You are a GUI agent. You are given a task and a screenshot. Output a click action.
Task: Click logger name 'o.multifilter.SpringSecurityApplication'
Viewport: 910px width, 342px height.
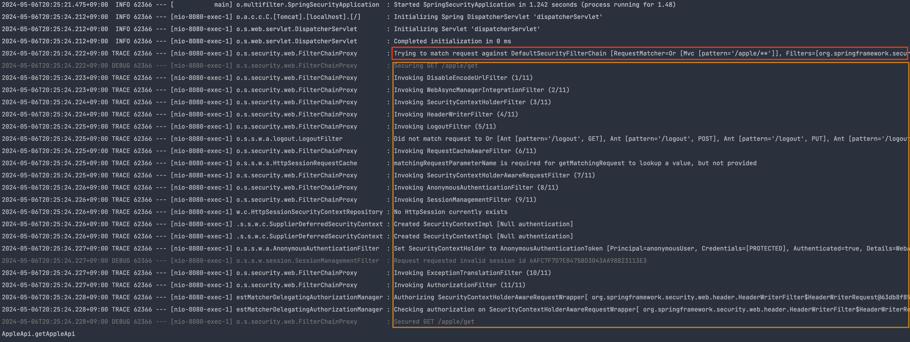click(x=308, y=5)
